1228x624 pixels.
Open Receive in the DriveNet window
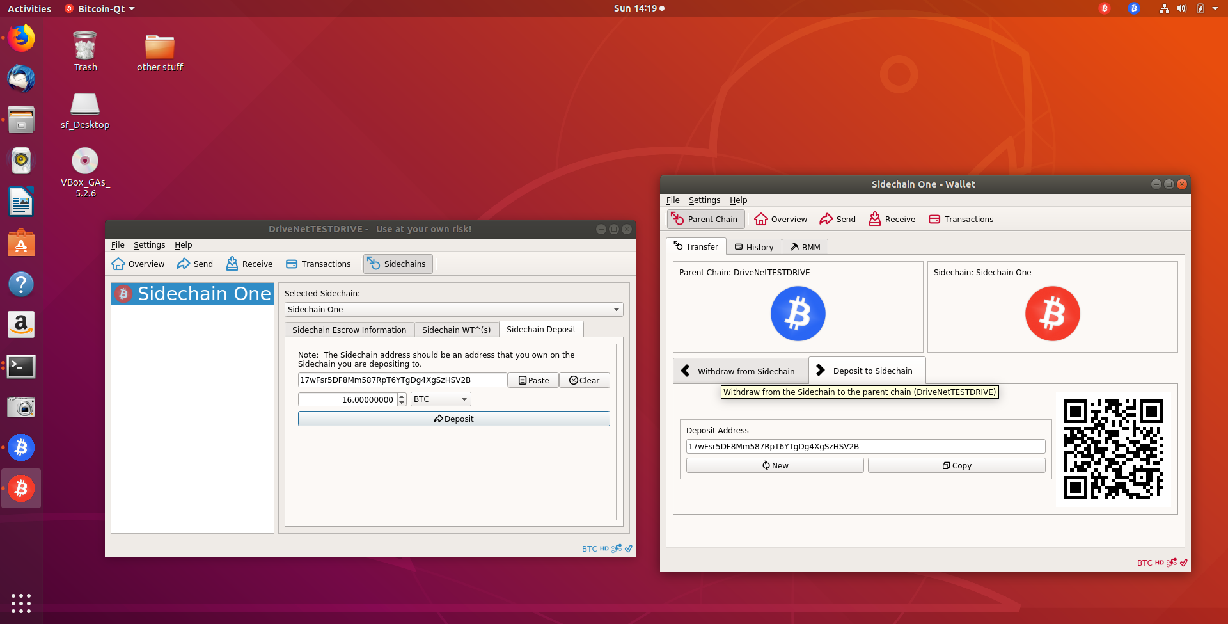pyautogui.click(x=249, y=264)
